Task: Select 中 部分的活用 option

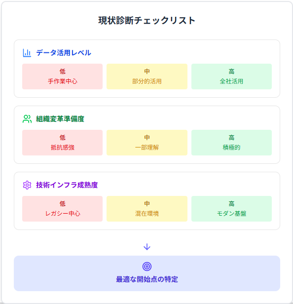Action: pyautogui.click(x=147, y=76)
